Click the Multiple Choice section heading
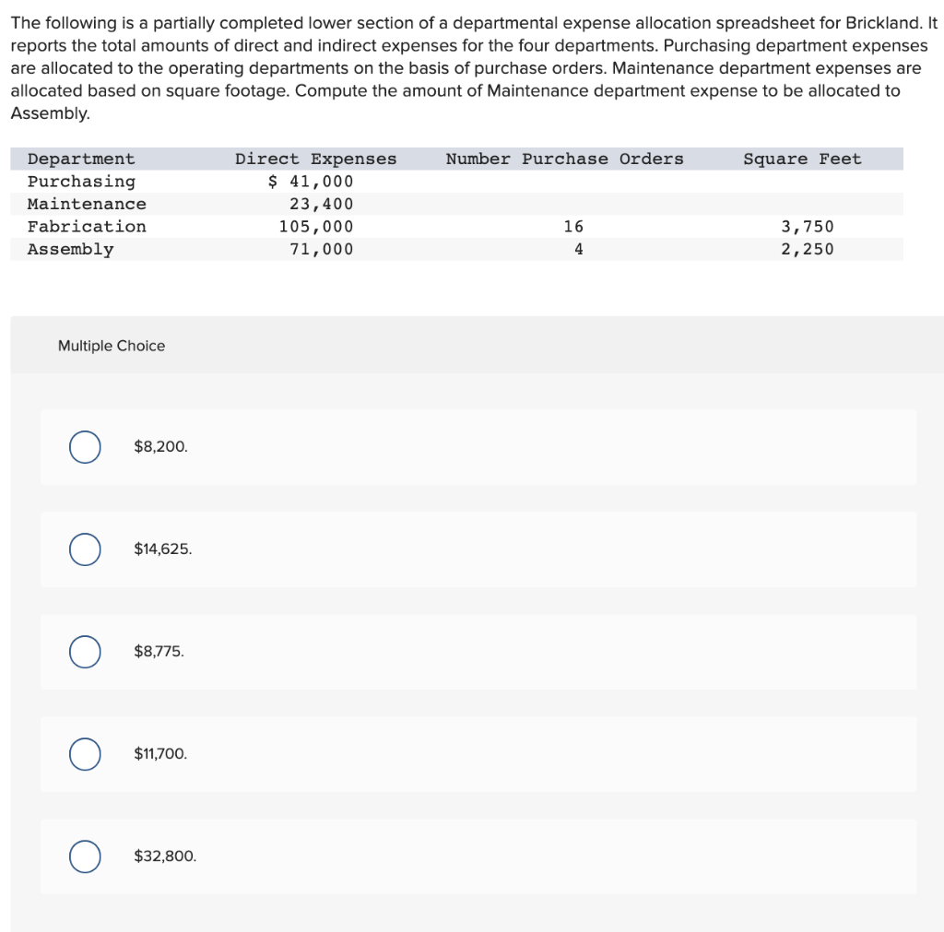 (x=111, y=346)
